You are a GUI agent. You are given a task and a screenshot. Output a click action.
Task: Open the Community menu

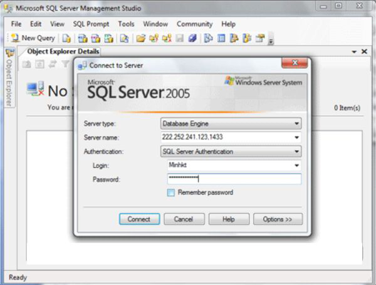click(x=194, y=24)
